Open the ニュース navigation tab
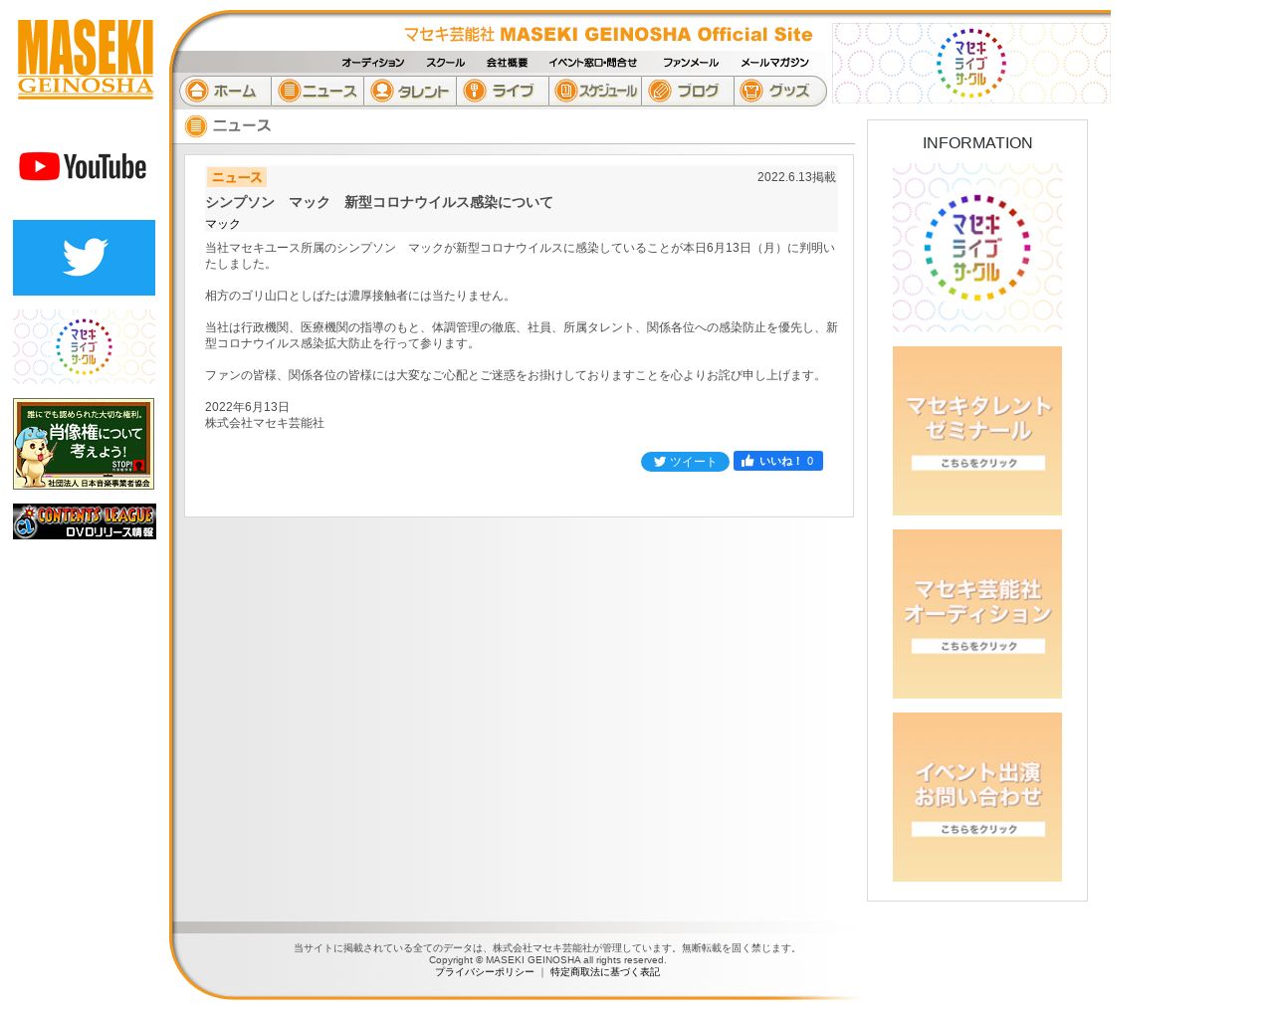 pyautogui.click(x=318, y=92)
